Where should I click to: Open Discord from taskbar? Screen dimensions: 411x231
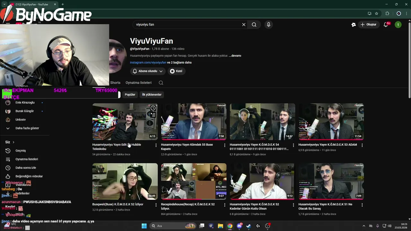(239, 226)
